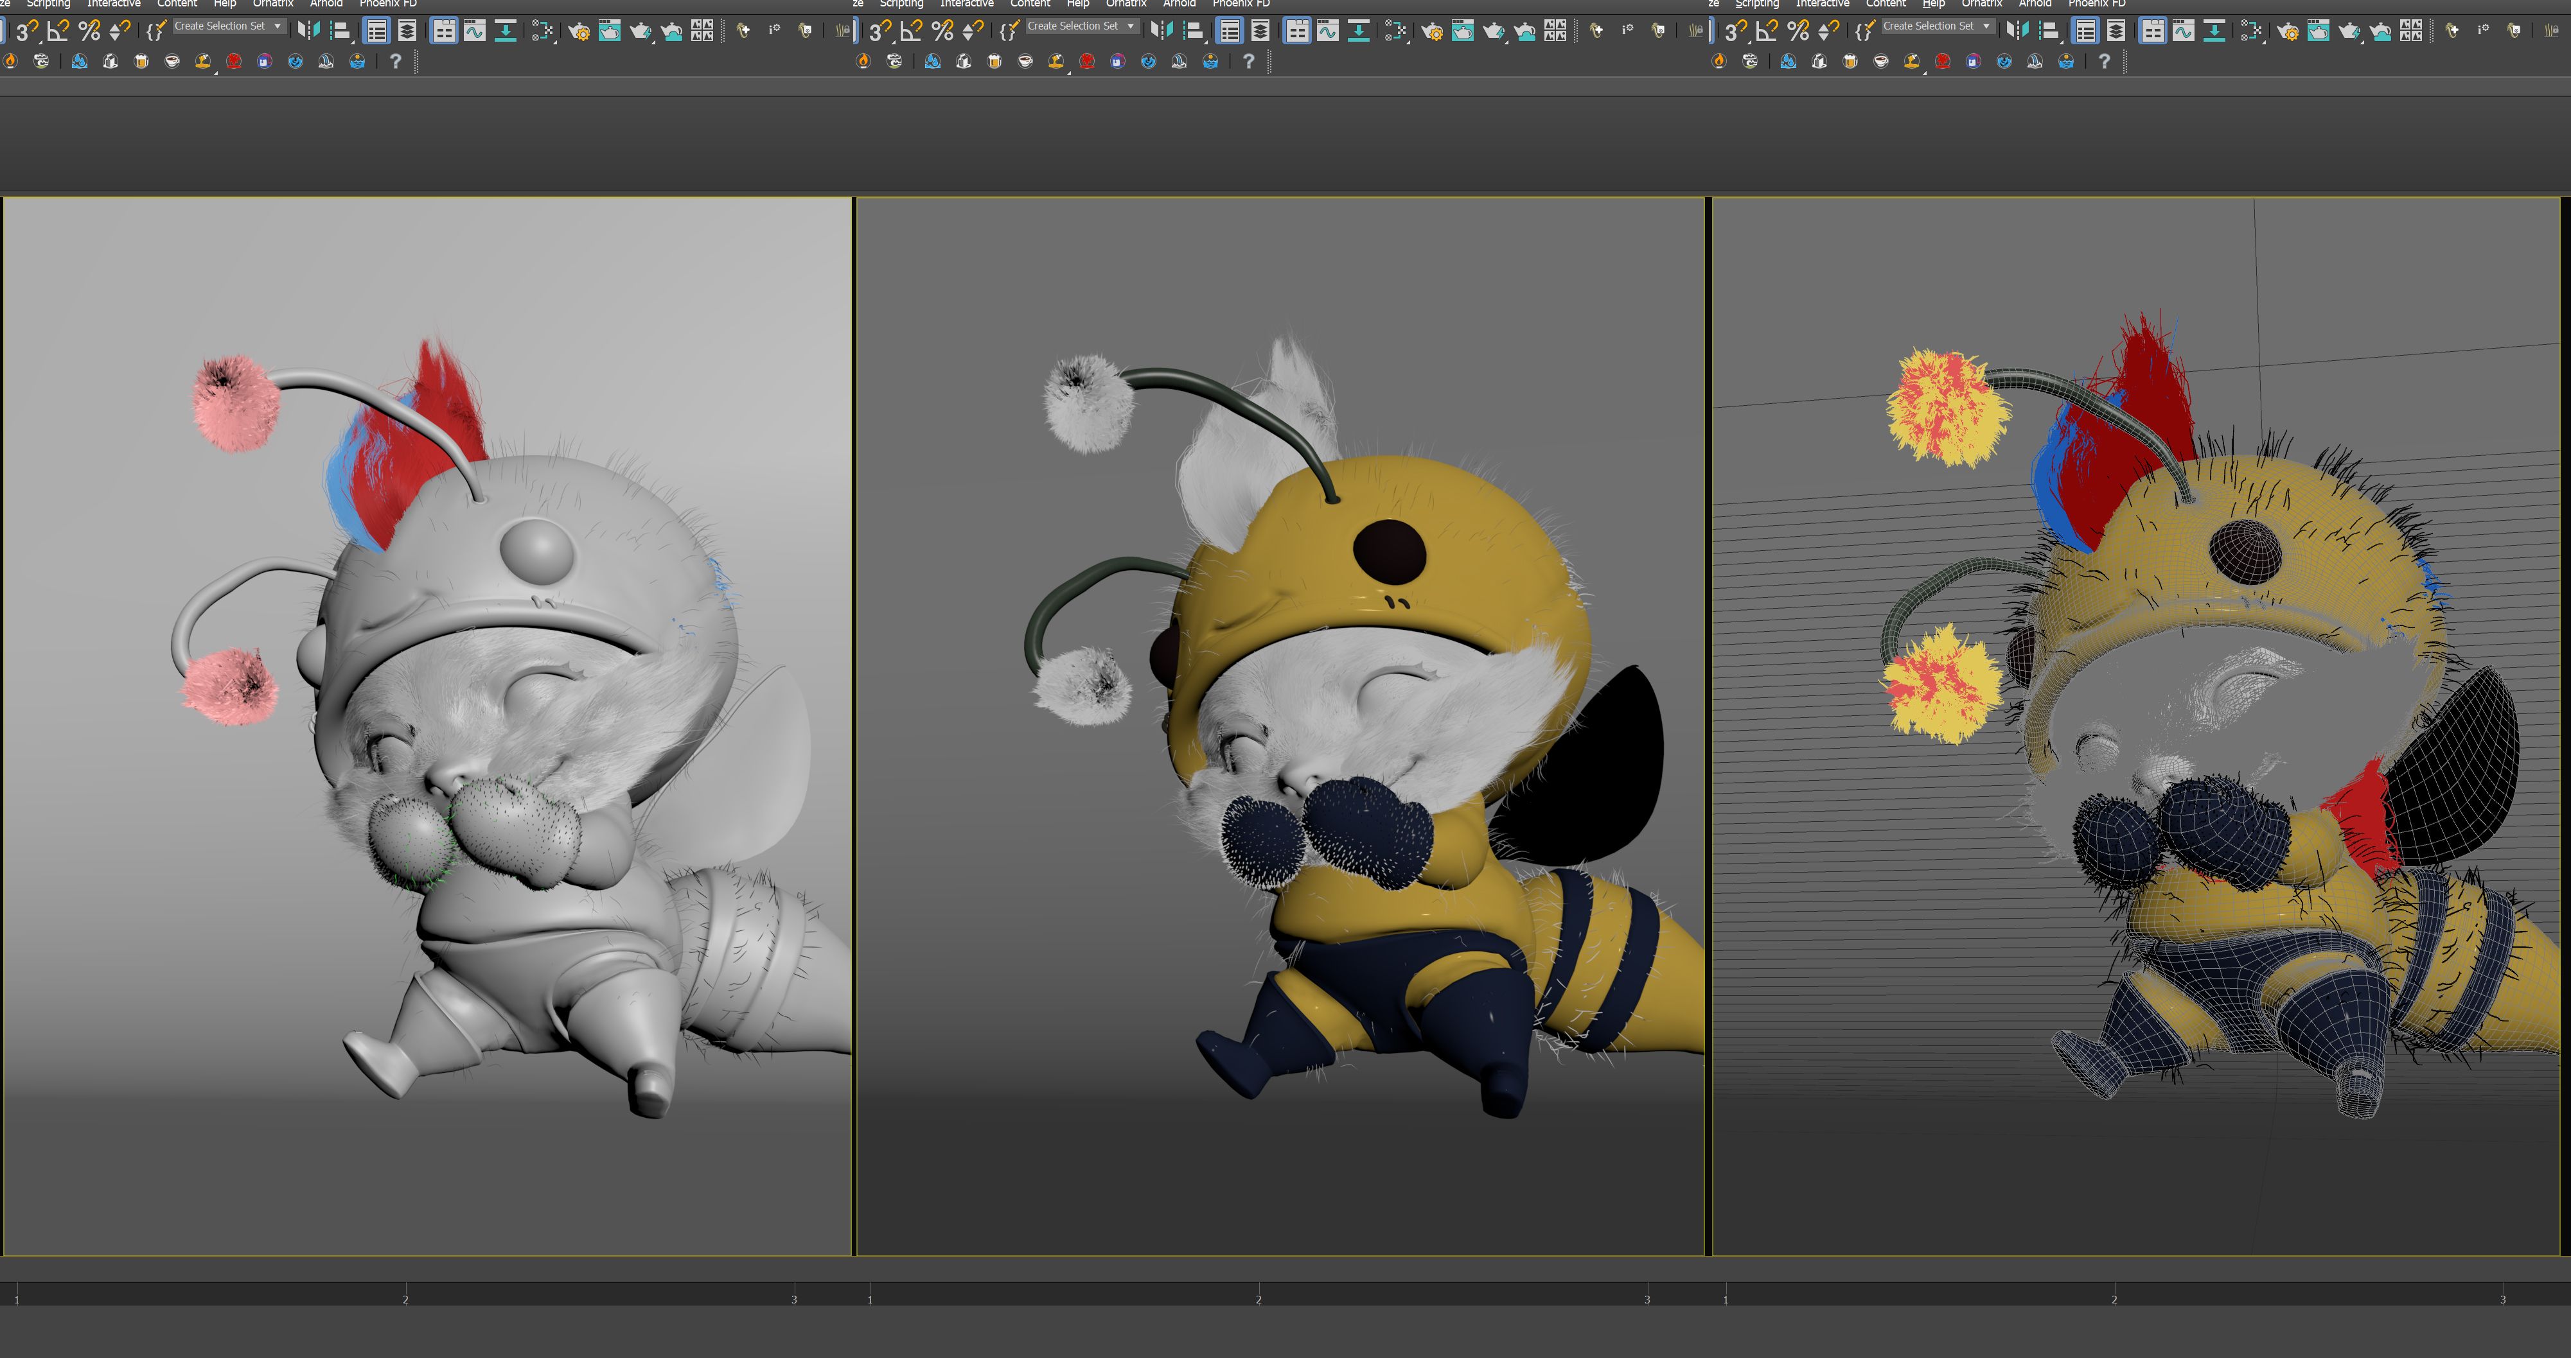
Task: Open Create Selection Set dropdown in left toolbar
Action: click(x=276, y=26)
